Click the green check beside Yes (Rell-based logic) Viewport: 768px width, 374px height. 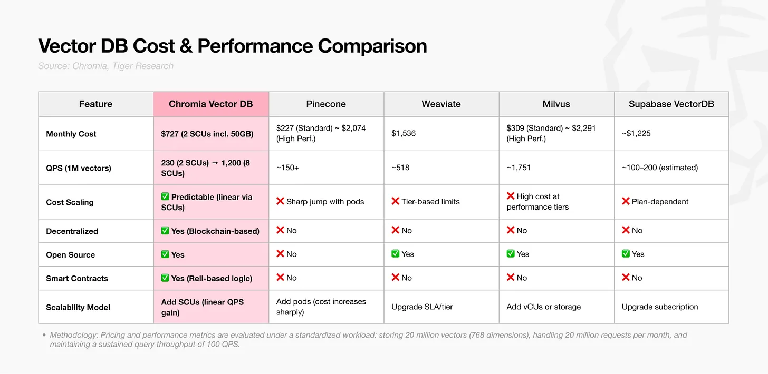click(x=165, y=278)
